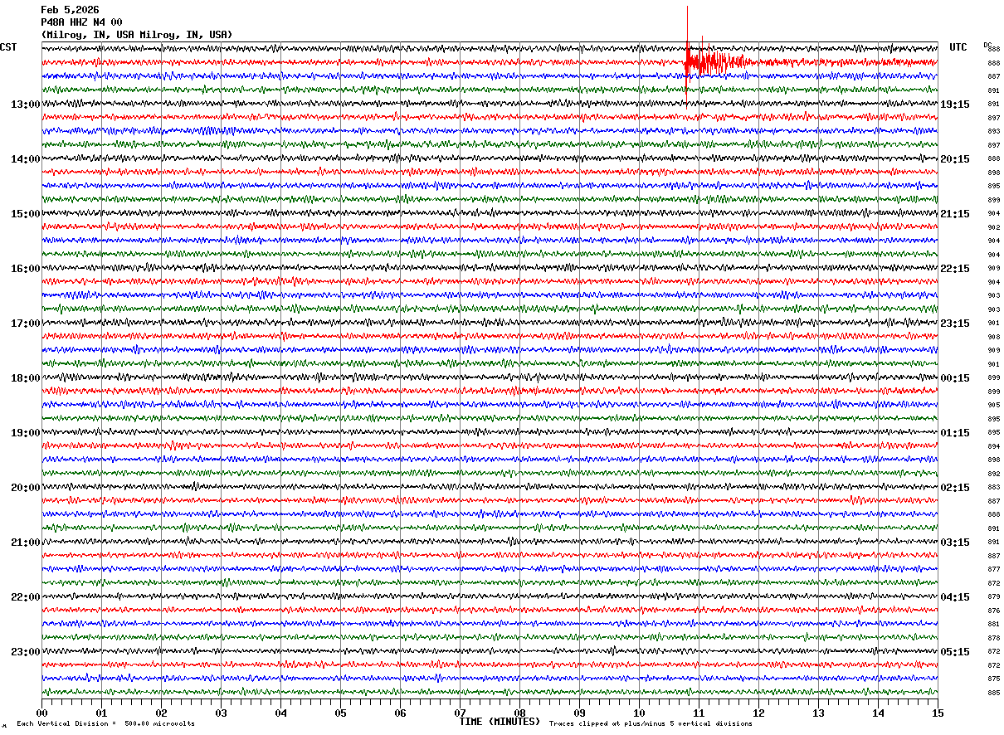This screenshot has width=1004, height=735.
Task: Click the location text '(Milroy, IN, USA Milroy, IN, USA)'
Action: [137, 35]
